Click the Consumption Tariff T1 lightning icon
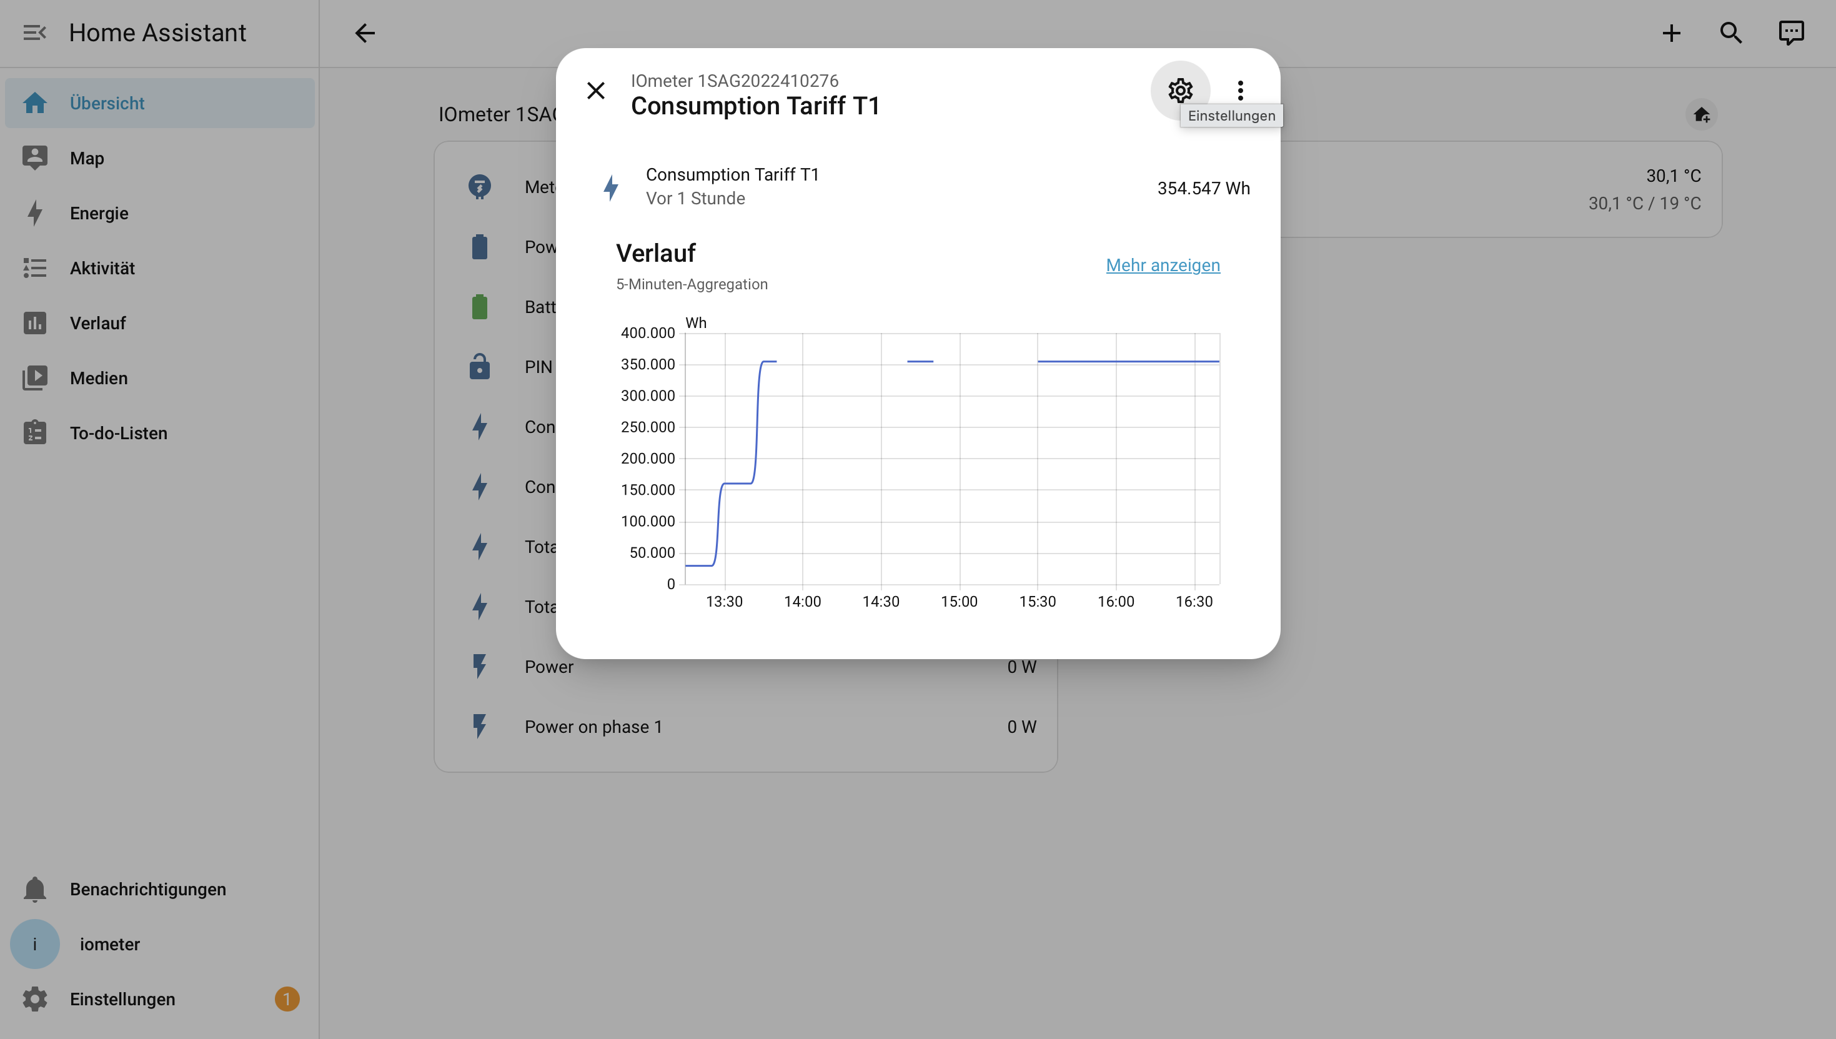Viewport: 1836px width, 1039px height. (610, 187)
